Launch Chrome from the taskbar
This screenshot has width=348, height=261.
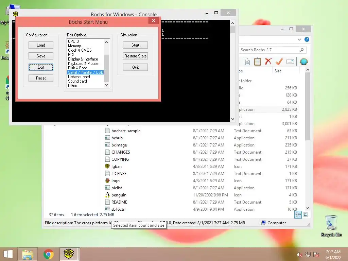(x=48, y=254)
